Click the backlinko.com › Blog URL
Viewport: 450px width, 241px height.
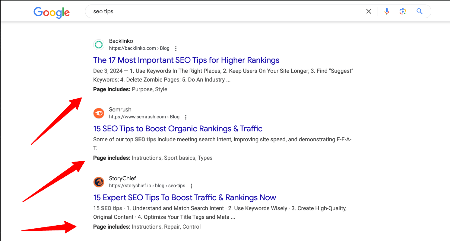139,48
